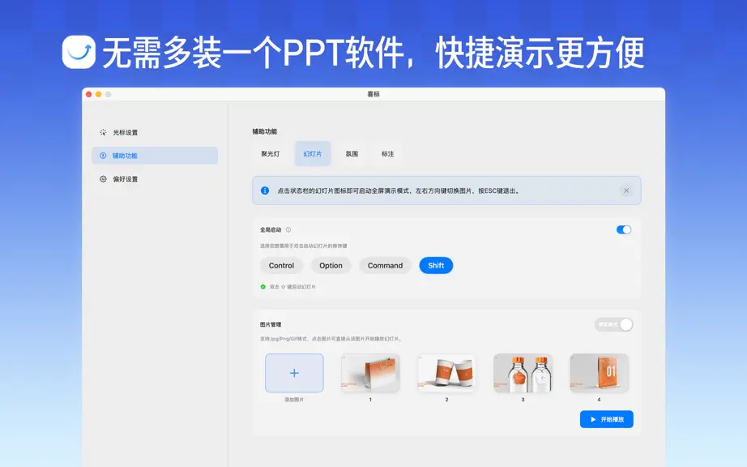Click the app logo icon in headline
The image size is (747, 467).
pos(79,52)
